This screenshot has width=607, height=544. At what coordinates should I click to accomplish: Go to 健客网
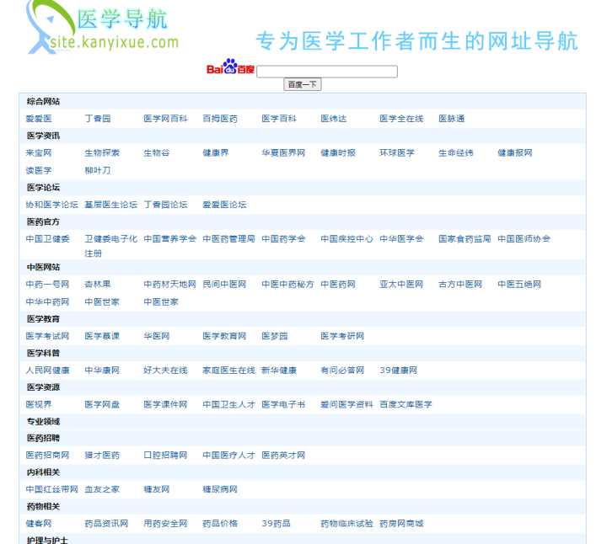click(x=39, y=524)
